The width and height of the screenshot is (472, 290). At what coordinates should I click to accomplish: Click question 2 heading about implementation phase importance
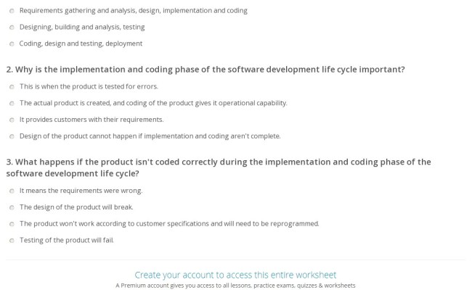(206, 70)
